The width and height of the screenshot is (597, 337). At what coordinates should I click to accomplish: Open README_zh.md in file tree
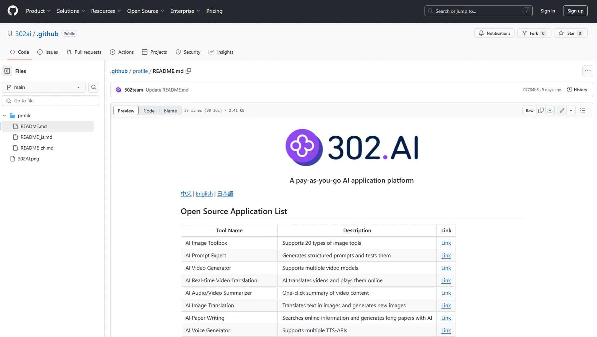pos(37,148)
